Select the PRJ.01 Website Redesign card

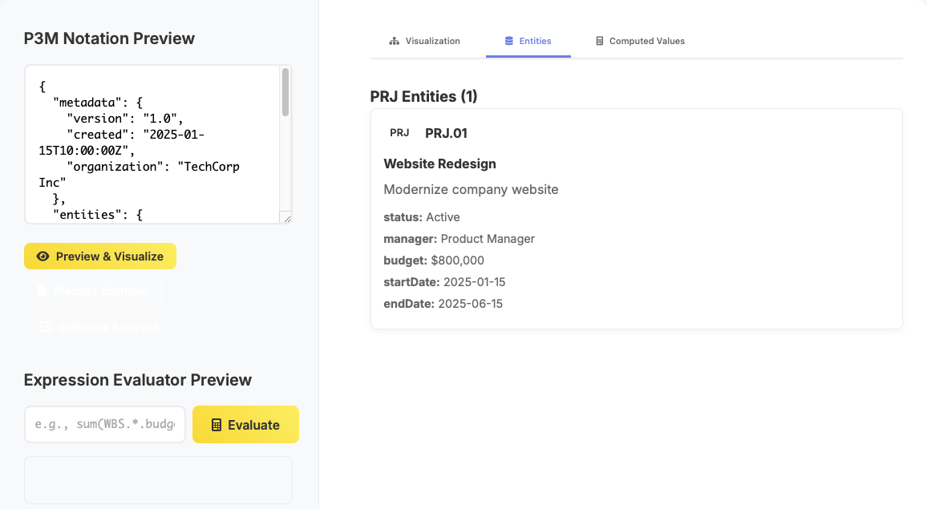[x=636, y=218]
